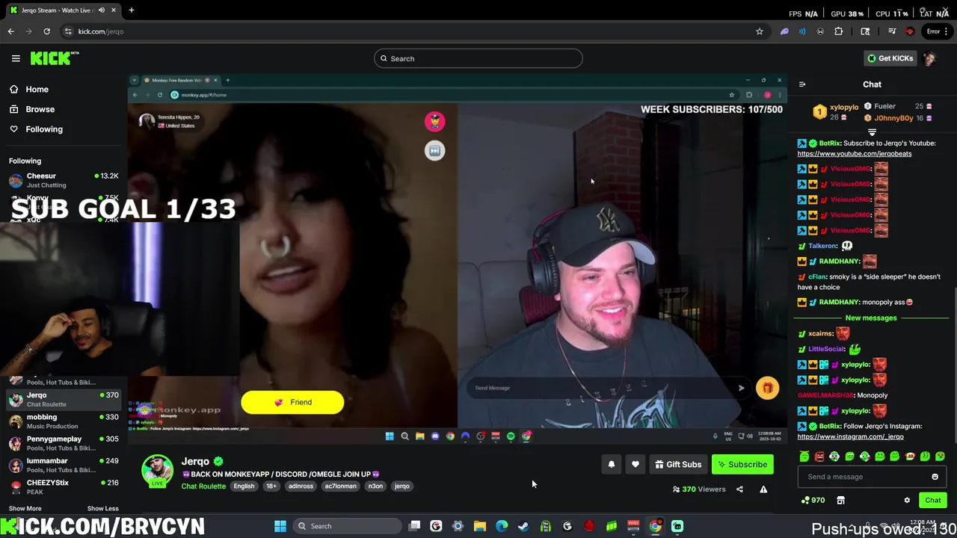Viewport: 957px width, 538px height.
Task: Click the orange gift icon in Monkey app
Action: [767, 388]
